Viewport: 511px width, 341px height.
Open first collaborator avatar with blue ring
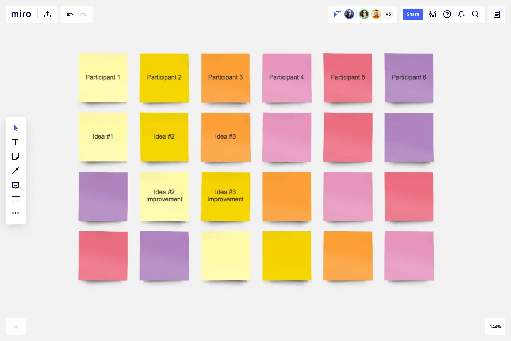(x=349, y=14)
